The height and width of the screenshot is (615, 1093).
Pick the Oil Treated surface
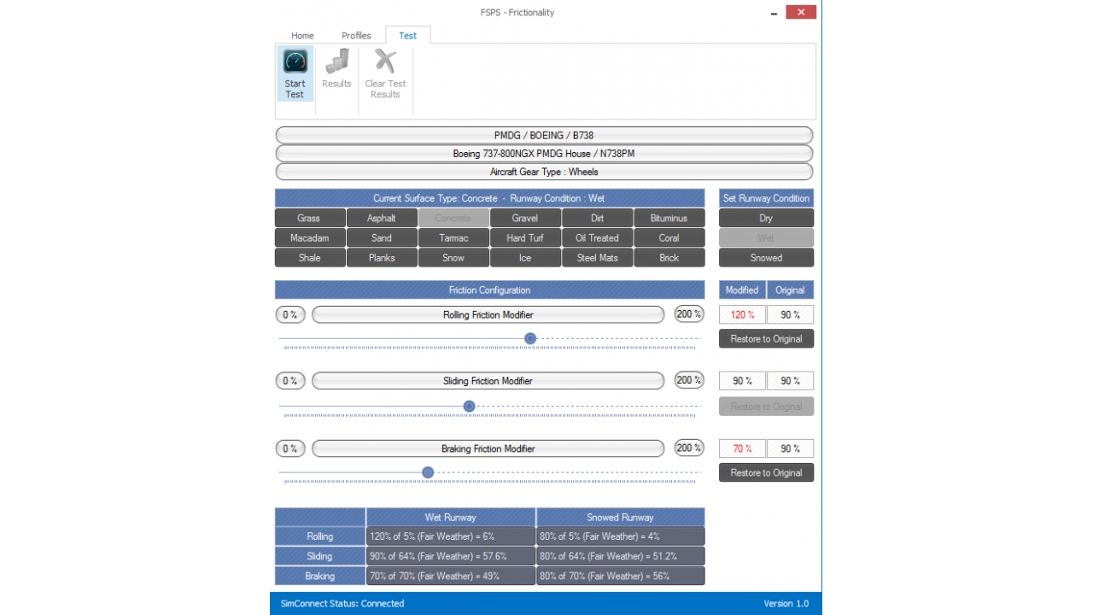597,237
